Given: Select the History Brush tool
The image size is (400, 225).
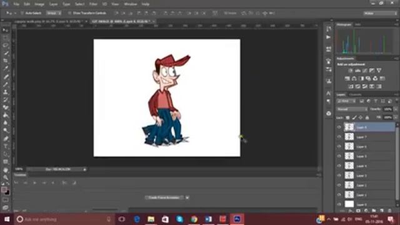Looking at the screenshot, I should (6, 100).
